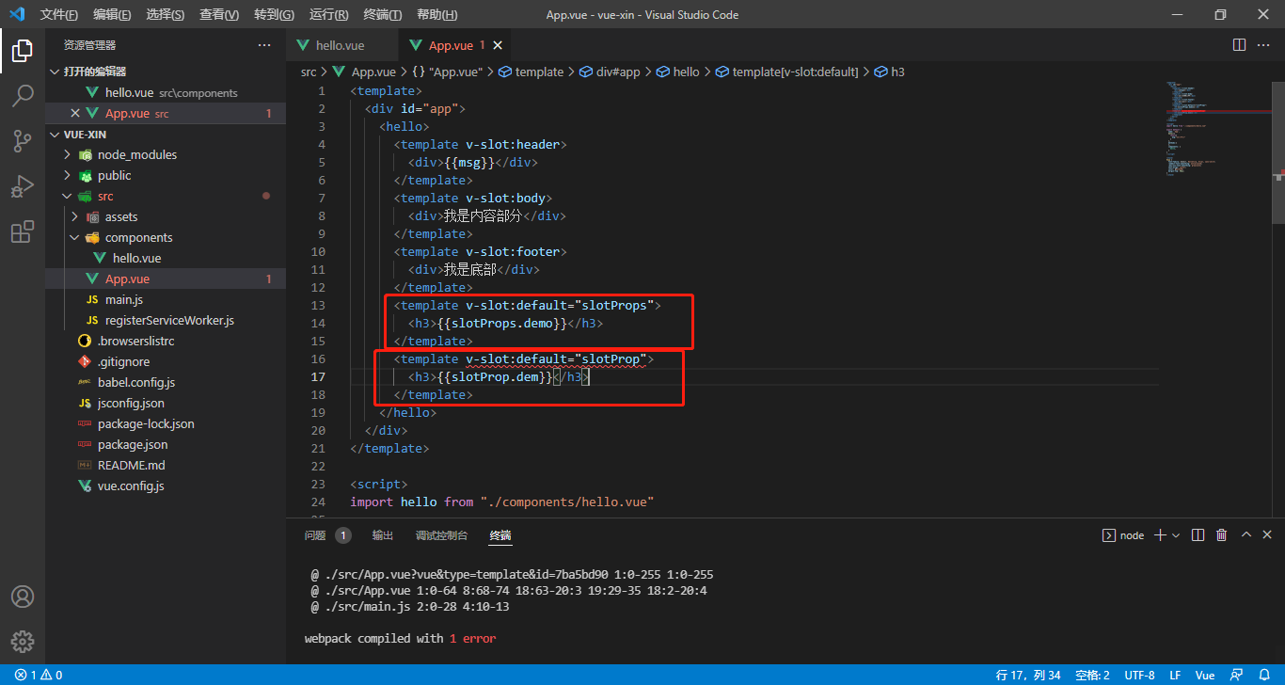Screen dimensions: 1285x685
Task: Expand the node_modules folder
Action: pyautogui.click(x=166, y=154)
